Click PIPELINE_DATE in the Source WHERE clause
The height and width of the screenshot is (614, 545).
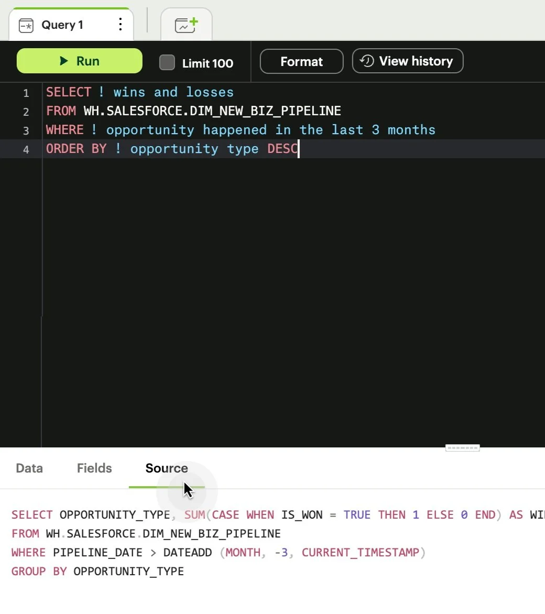pyautogui.click(x=97, y=553)
